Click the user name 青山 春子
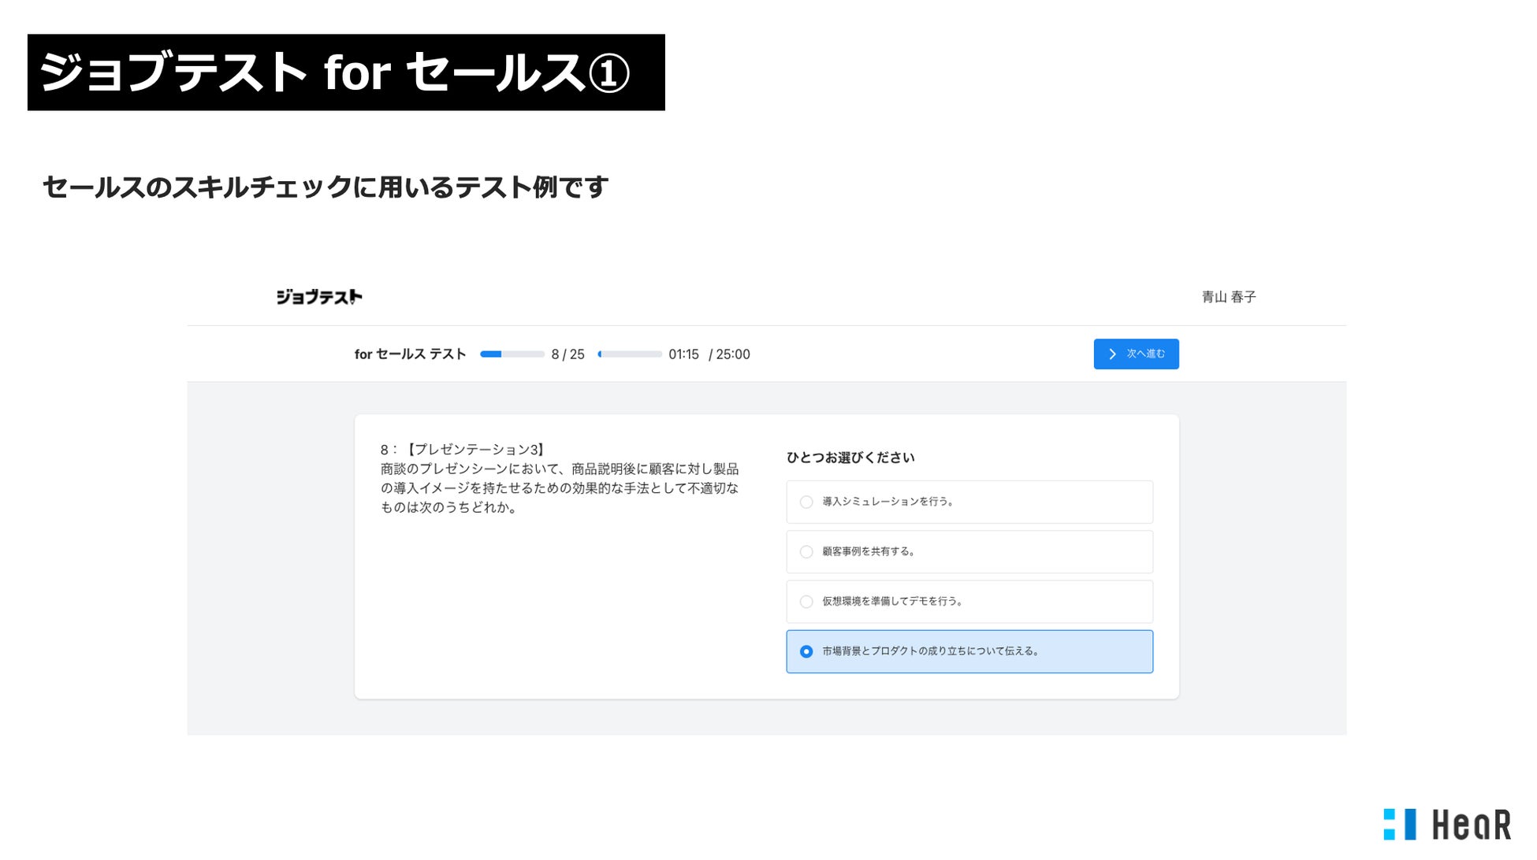This screenshot has width=1537, height=860. coord(1228,297)
